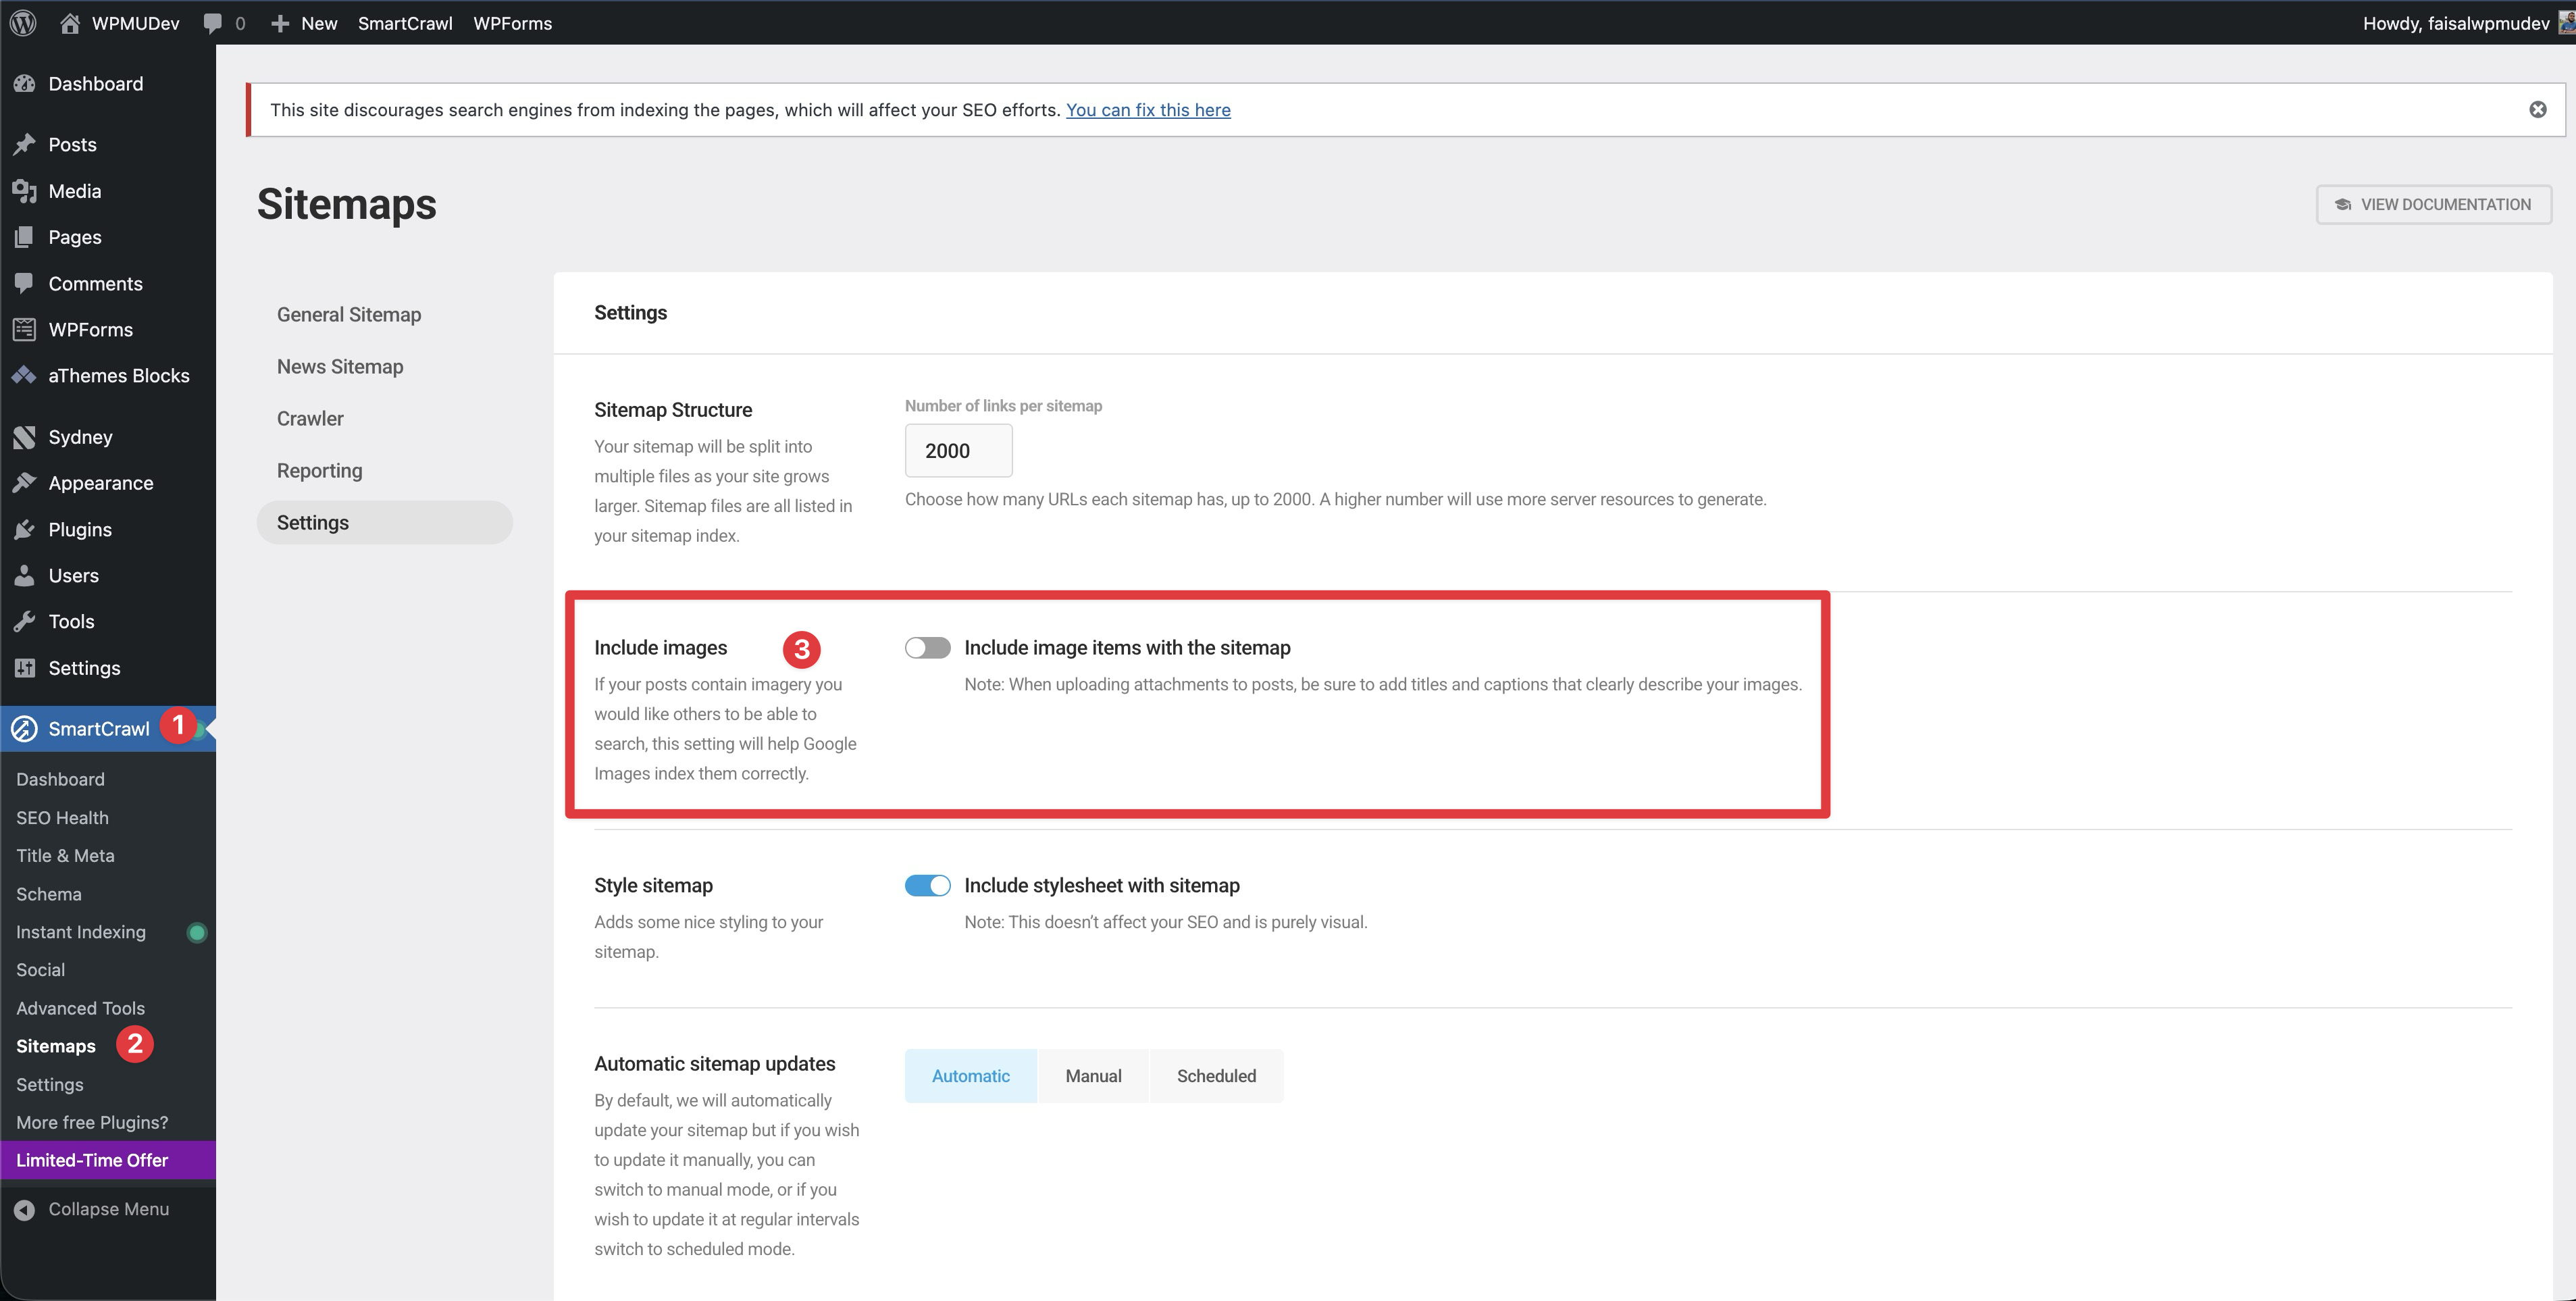Expand the New content menu
2576x1301 pixels.
pyautogui.click(x=304, y=23)
